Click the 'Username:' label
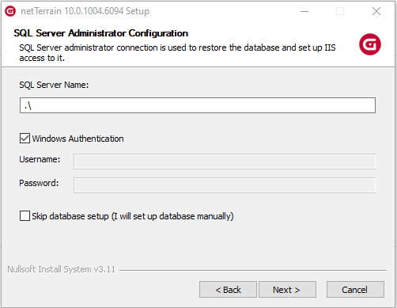The height and width of the screenshot is (308, 397). 40,159
